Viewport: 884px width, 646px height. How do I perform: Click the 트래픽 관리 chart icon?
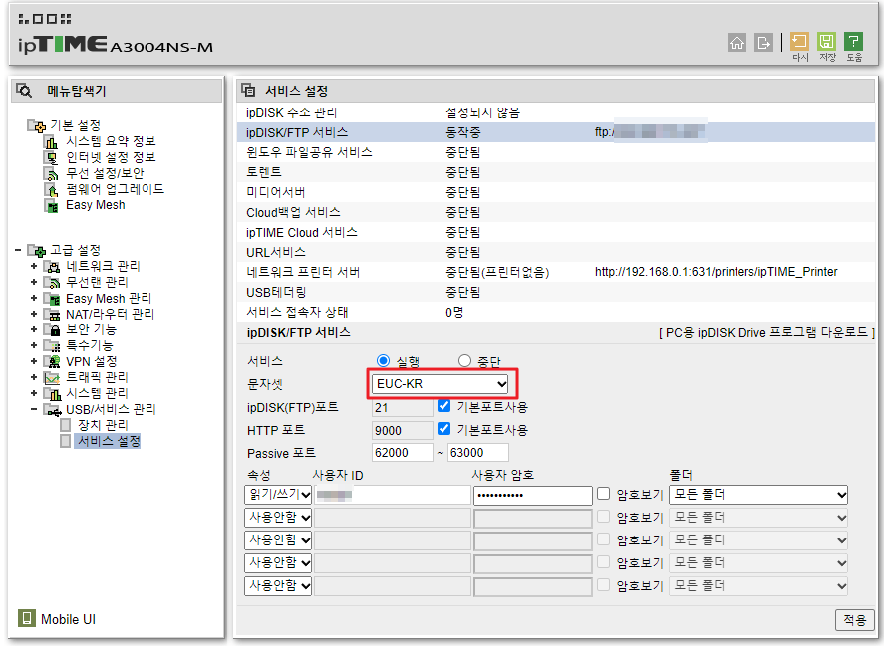coord(53,377)
